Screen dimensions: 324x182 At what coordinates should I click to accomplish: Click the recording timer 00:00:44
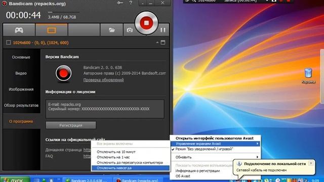pyautogui.click(x=23, y=15)
